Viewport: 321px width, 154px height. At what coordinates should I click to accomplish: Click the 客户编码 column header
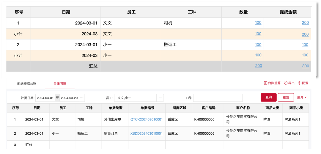[x=208, y=108]
